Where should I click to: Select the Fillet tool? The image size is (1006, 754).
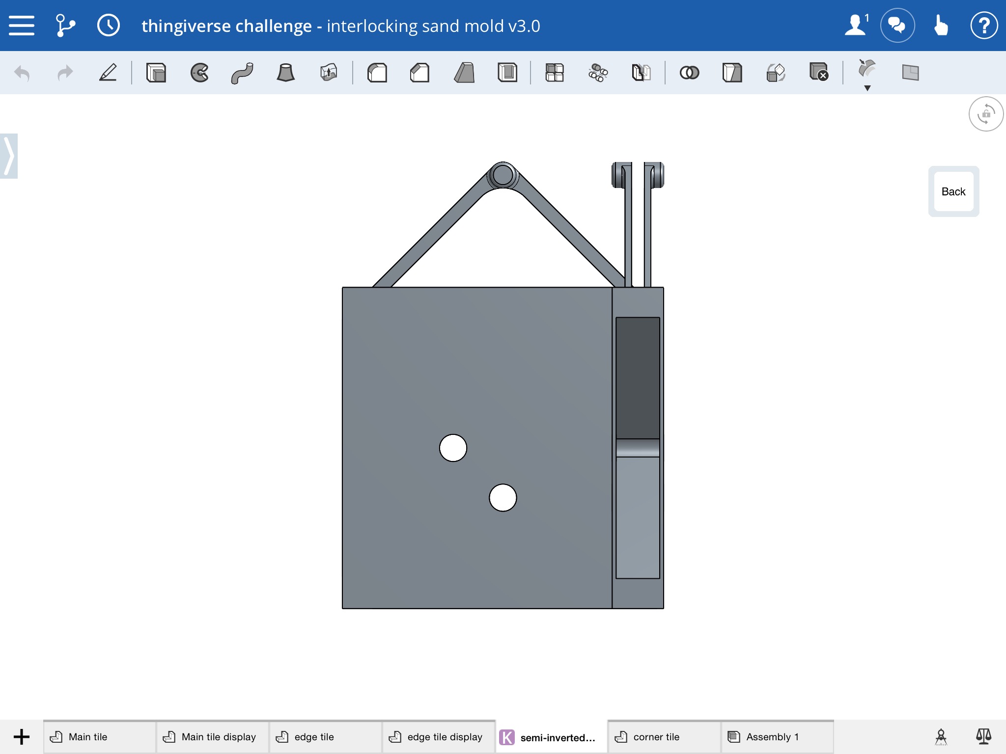click(x=377, y=73)
